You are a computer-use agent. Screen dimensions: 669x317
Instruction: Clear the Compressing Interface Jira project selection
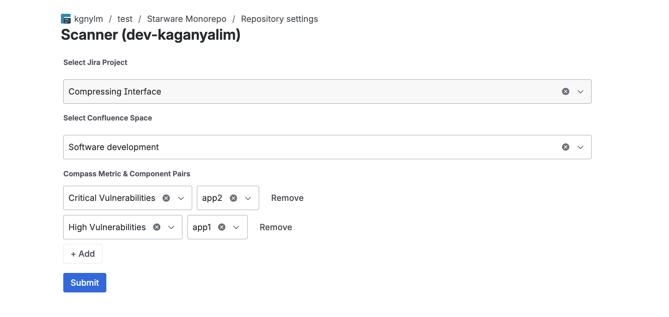click(x=565, y=92)
